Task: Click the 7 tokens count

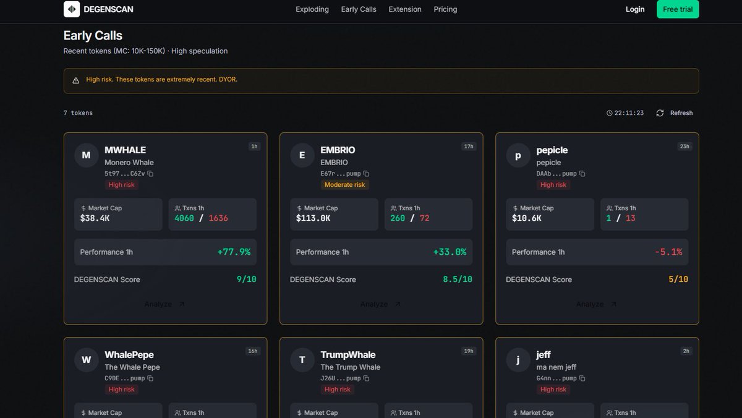Action: coord(78,113)
